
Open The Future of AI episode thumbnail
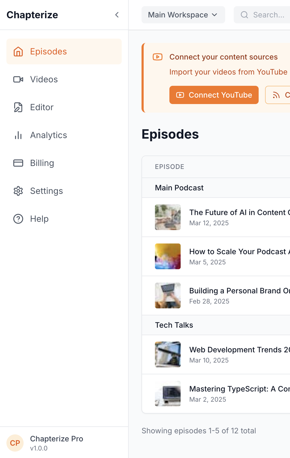[168, 217]
